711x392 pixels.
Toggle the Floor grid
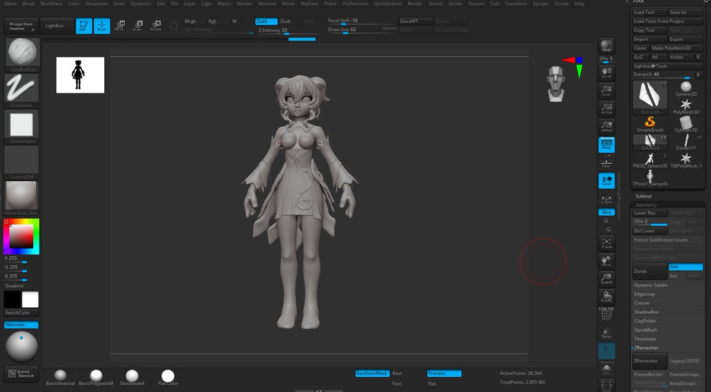(x=606, y=163)
